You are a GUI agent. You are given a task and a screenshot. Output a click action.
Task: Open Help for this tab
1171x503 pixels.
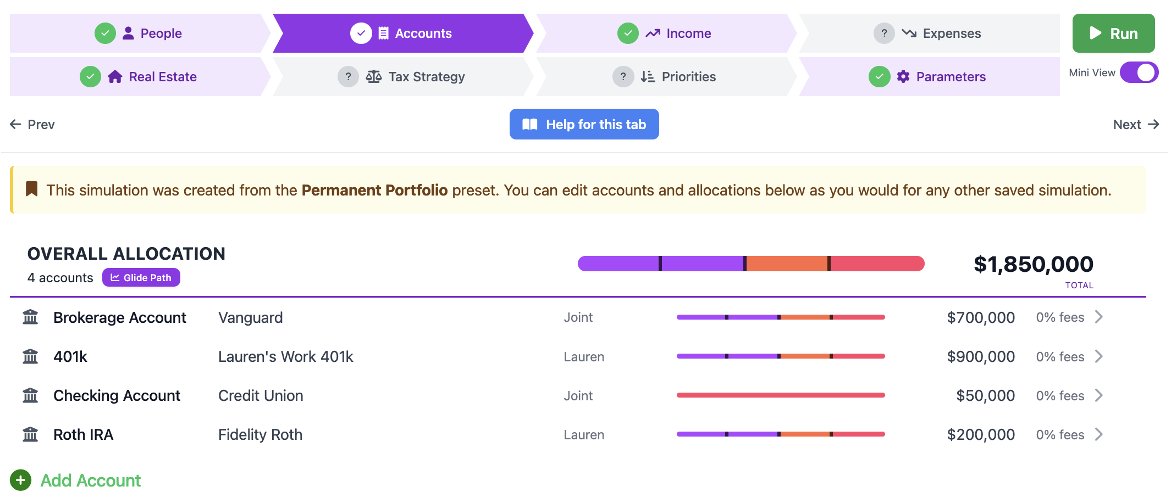click(584, 124)
